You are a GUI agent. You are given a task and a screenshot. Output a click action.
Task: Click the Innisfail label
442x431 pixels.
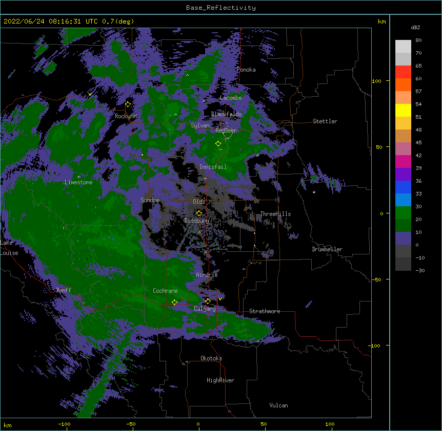(213, 167)
